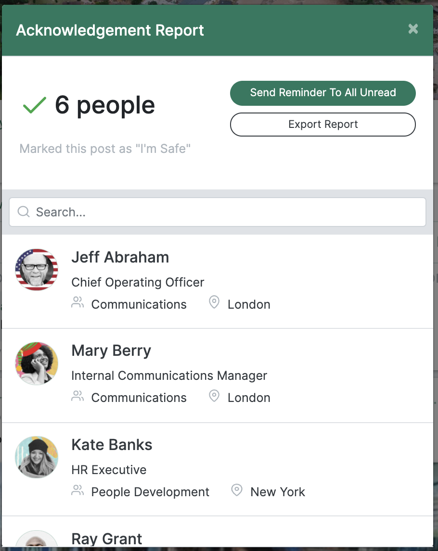Click the green checkmark icon
Screen dimensions: 438x551
34,105
